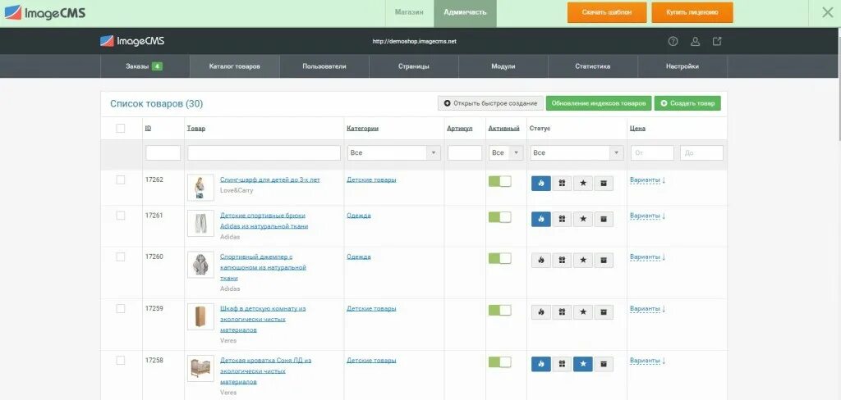
Task: Toggle flame status icon for product 17262
Action: 540,183
